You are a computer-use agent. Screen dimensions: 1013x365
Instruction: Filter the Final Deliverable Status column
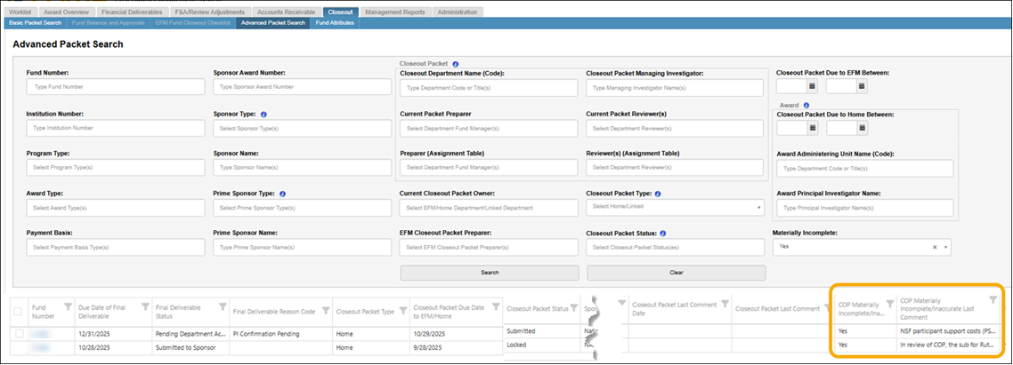click(x=223, y=306)
